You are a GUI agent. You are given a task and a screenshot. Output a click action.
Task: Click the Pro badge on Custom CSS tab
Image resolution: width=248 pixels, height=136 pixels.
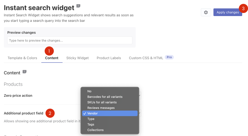pos(169,57)
